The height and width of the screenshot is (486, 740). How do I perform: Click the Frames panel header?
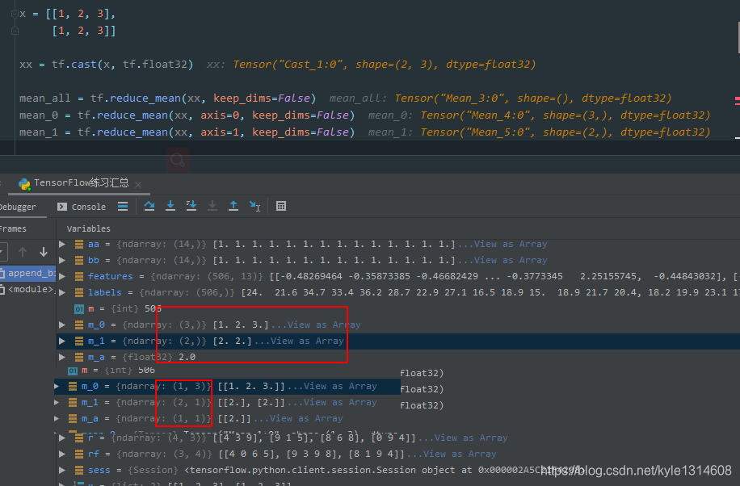[x=13, y=228]
